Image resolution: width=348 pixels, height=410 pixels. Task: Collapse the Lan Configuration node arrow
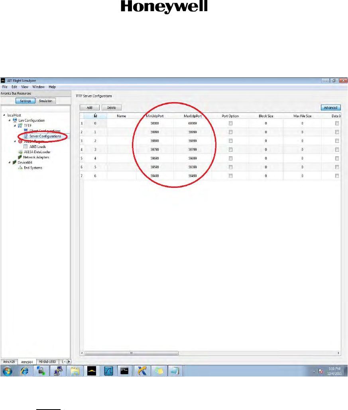[x=10, y=120]
